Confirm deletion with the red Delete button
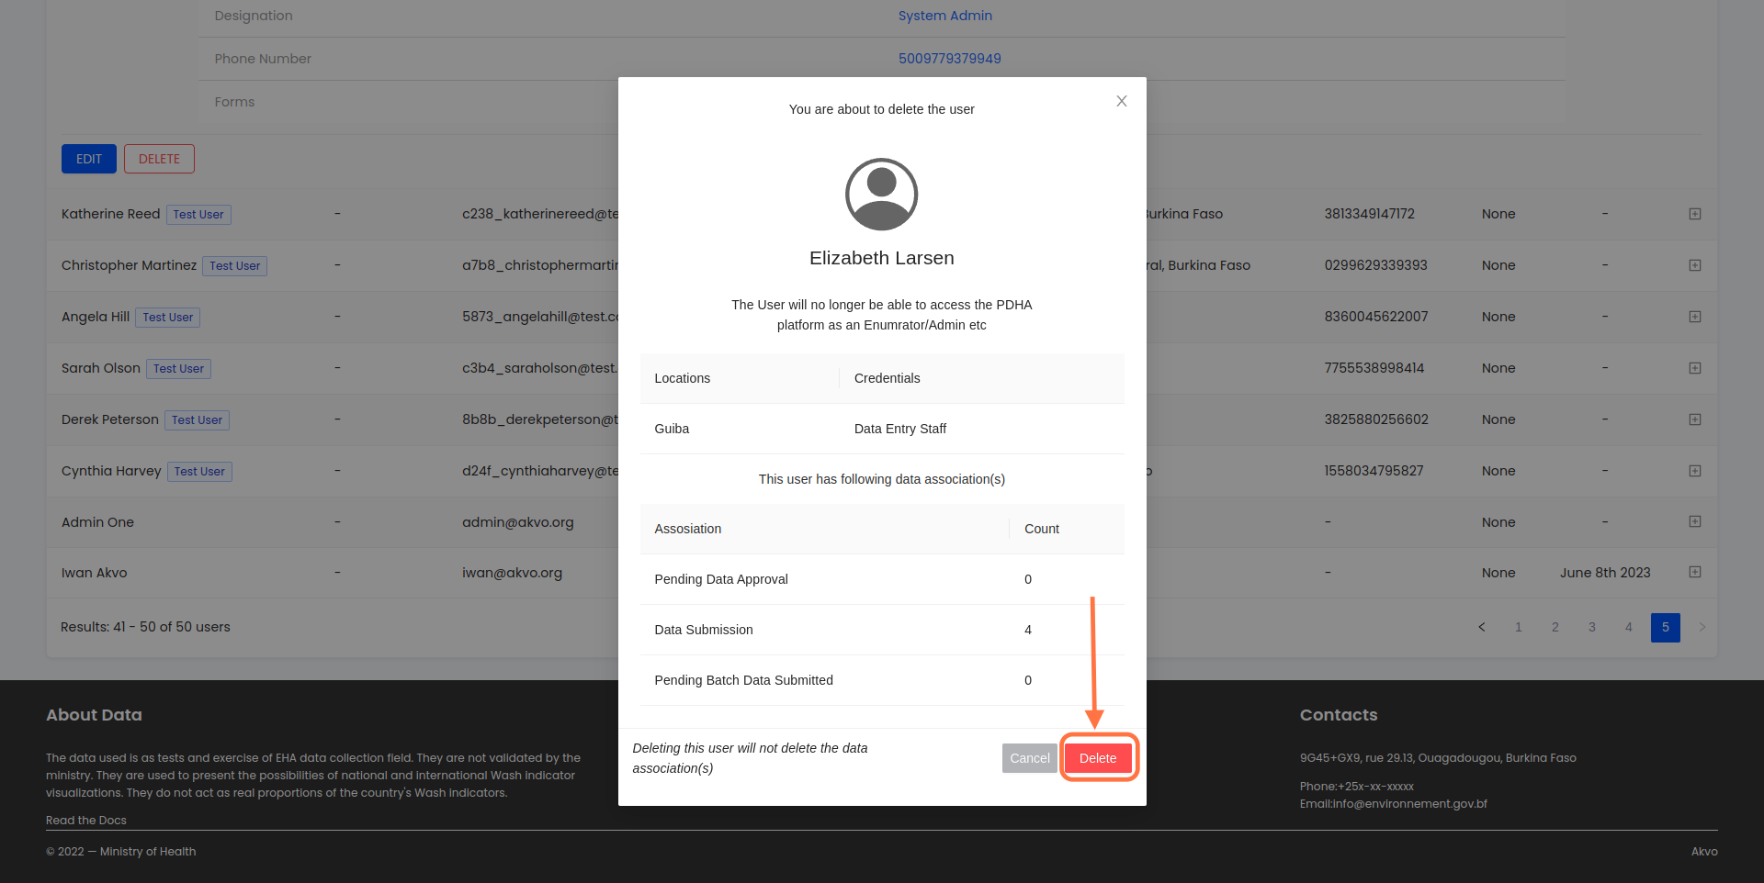The image size is (1764, 883). point(1098,758)
